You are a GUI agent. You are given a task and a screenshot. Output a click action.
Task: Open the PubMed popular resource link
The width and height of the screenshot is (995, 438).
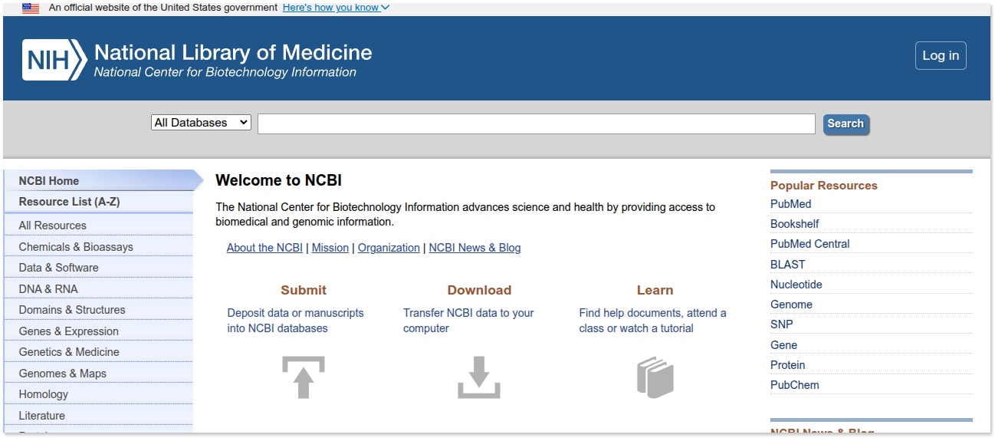790,204
